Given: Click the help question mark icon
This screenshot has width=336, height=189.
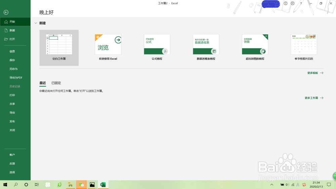Looking at the screenshot, I should [301, 3].
